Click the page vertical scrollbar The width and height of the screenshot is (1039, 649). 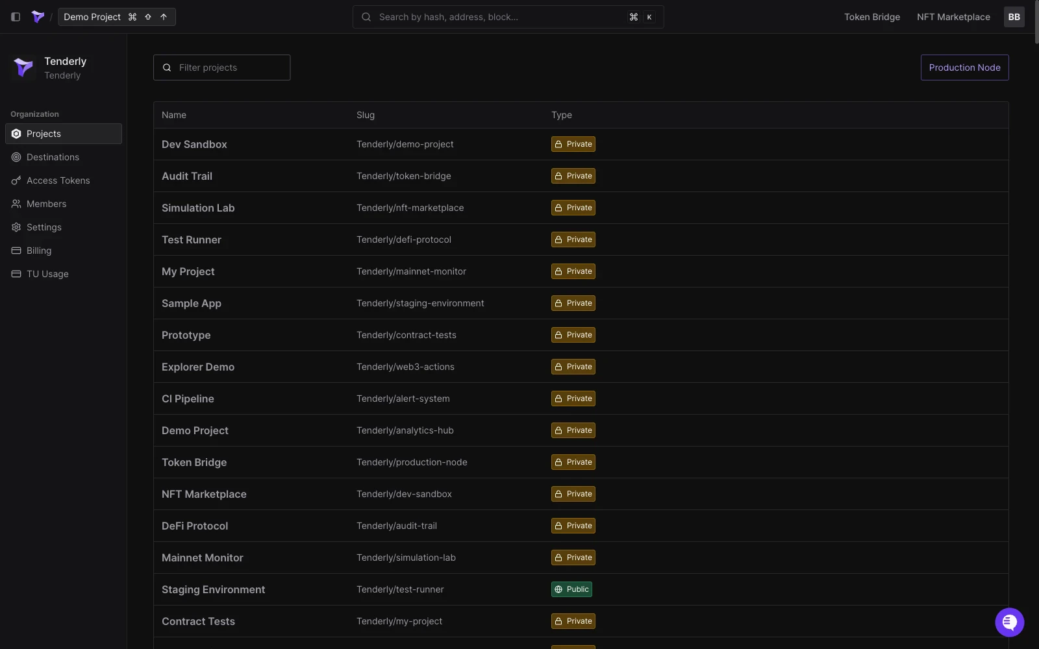coord(1036,23)
